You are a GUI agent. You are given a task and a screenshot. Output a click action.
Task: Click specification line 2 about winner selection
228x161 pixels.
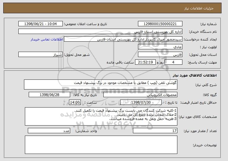coord(147,115)
